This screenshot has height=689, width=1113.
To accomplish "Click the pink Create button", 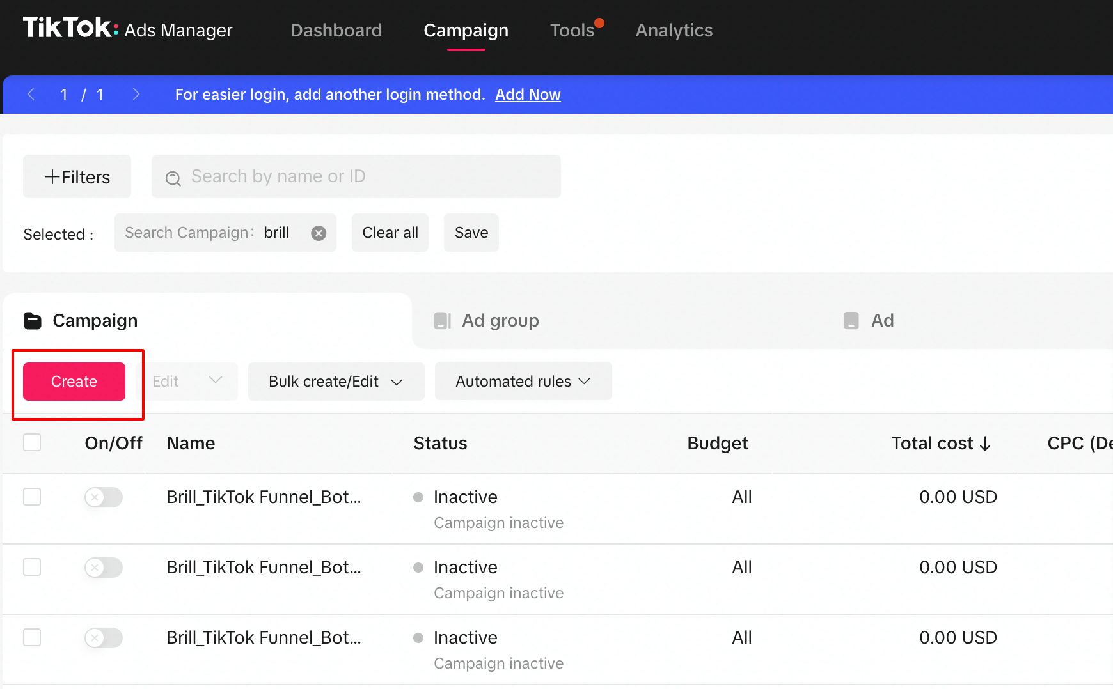I will [x=74, y=382].
